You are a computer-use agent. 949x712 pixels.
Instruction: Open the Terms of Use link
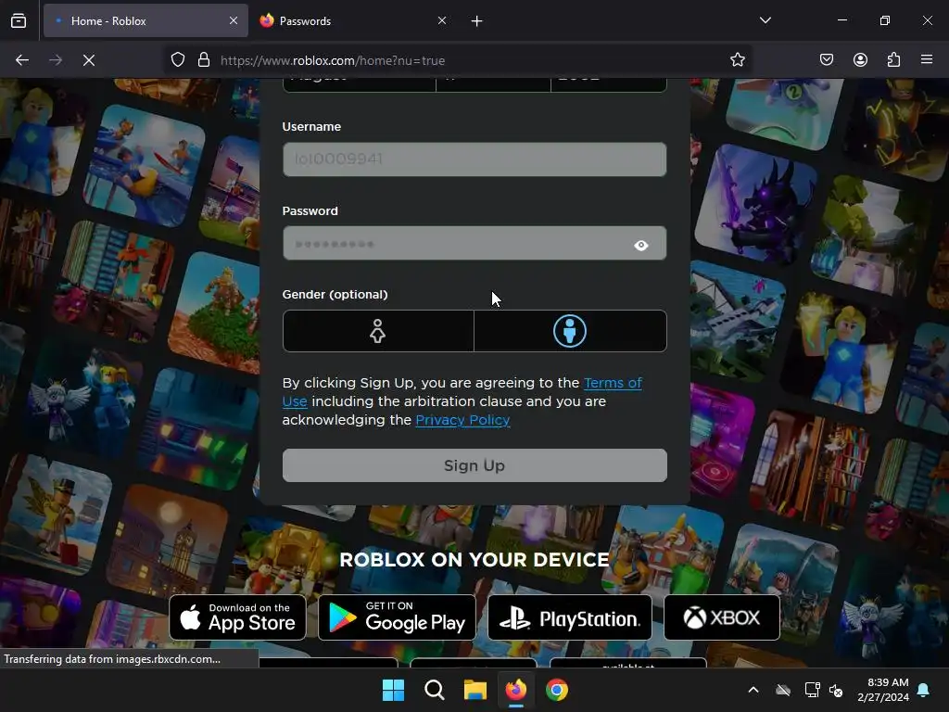pos(613,383)
